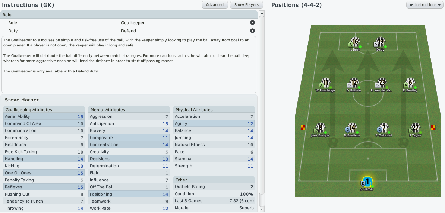Select the Handling attribute row
445x213 pixels.
click(44, 159)
